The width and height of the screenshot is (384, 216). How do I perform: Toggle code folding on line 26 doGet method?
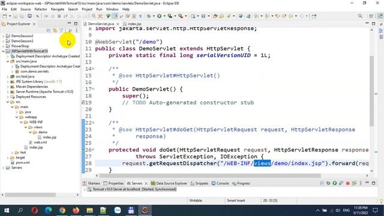tap(94, 149)
